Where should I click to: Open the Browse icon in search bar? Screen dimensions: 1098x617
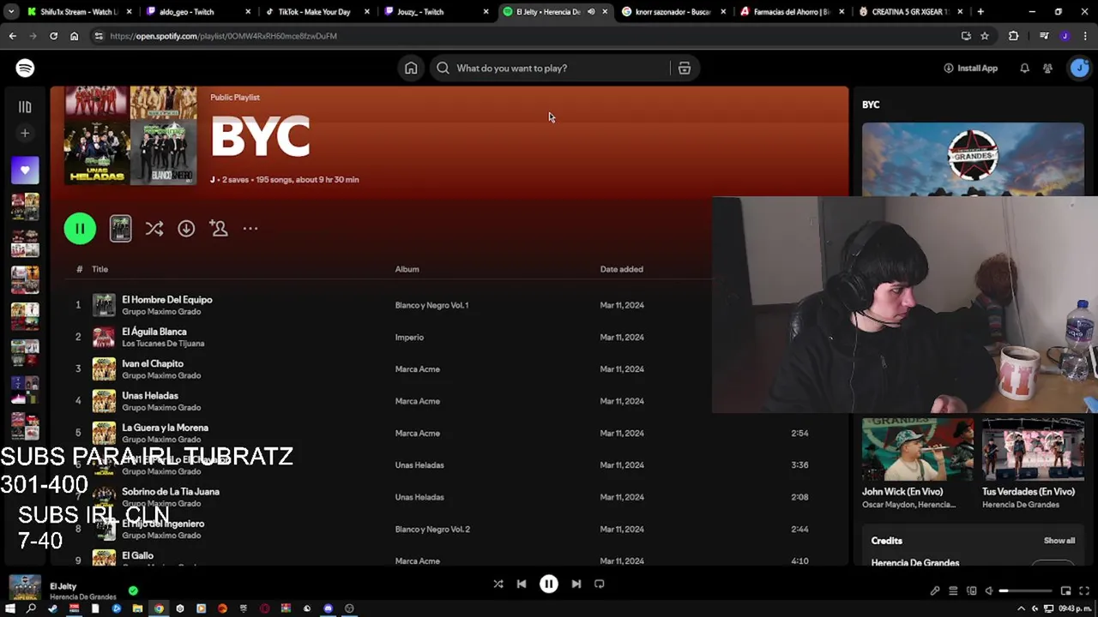click(685, 69)
